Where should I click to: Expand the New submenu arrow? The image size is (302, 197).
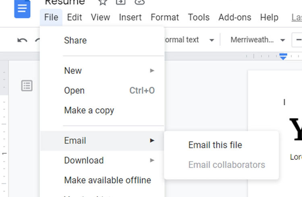152,71
